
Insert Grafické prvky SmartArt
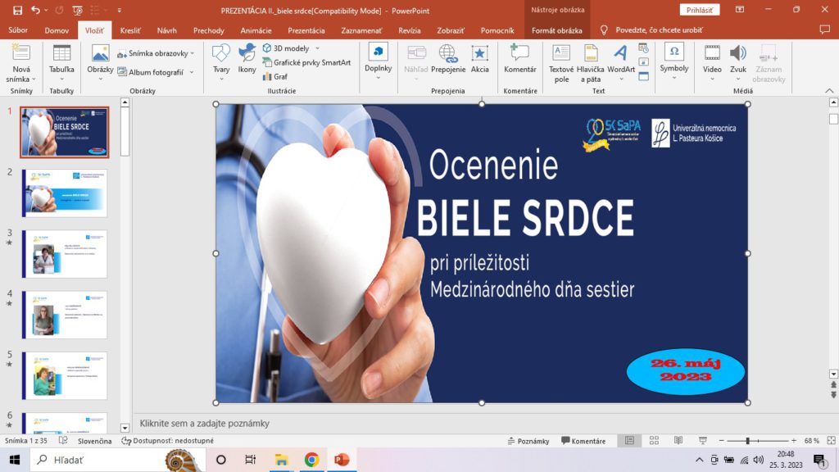(306, 62)
